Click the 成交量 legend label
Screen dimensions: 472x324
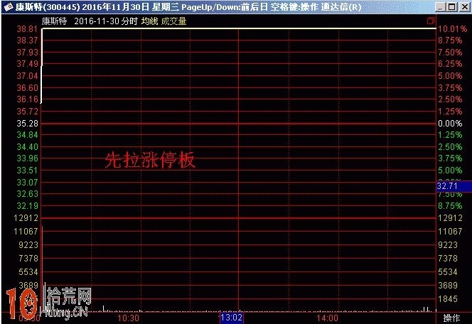(173, 21)
